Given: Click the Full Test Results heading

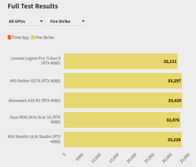Looking at the screenshot, I should [x=33, y=6].
